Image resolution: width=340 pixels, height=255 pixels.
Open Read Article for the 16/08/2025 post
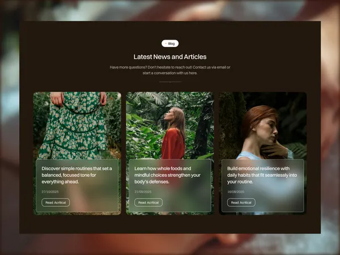click(x=241, y=202)
